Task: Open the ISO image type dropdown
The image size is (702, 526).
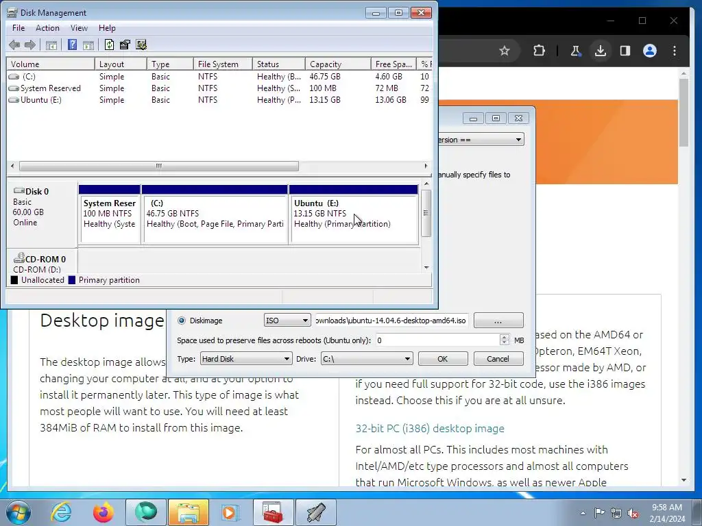Action: point(287,321)
